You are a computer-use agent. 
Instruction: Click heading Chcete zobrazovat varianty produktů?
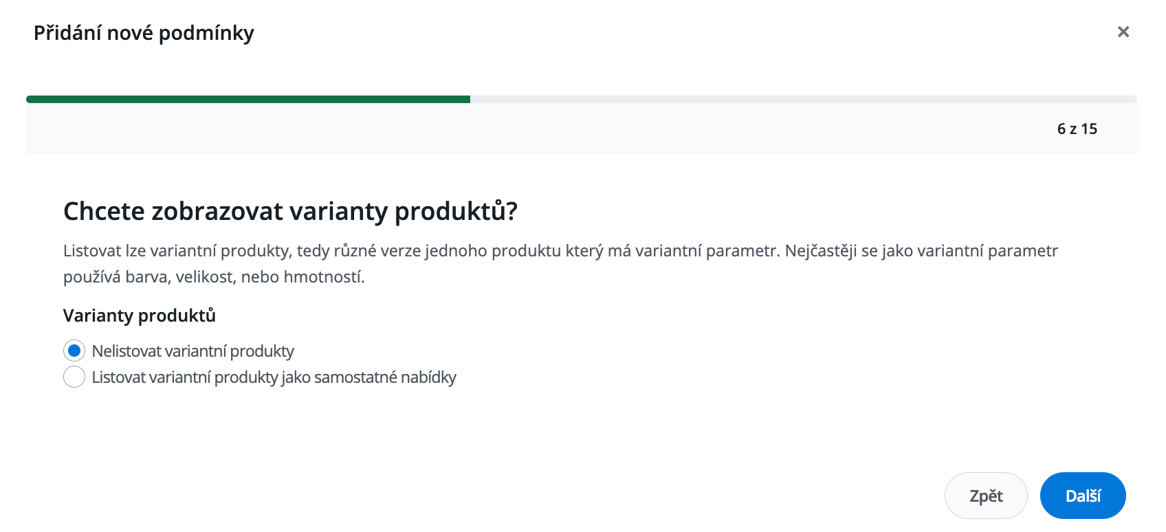[x=289, y=211]
